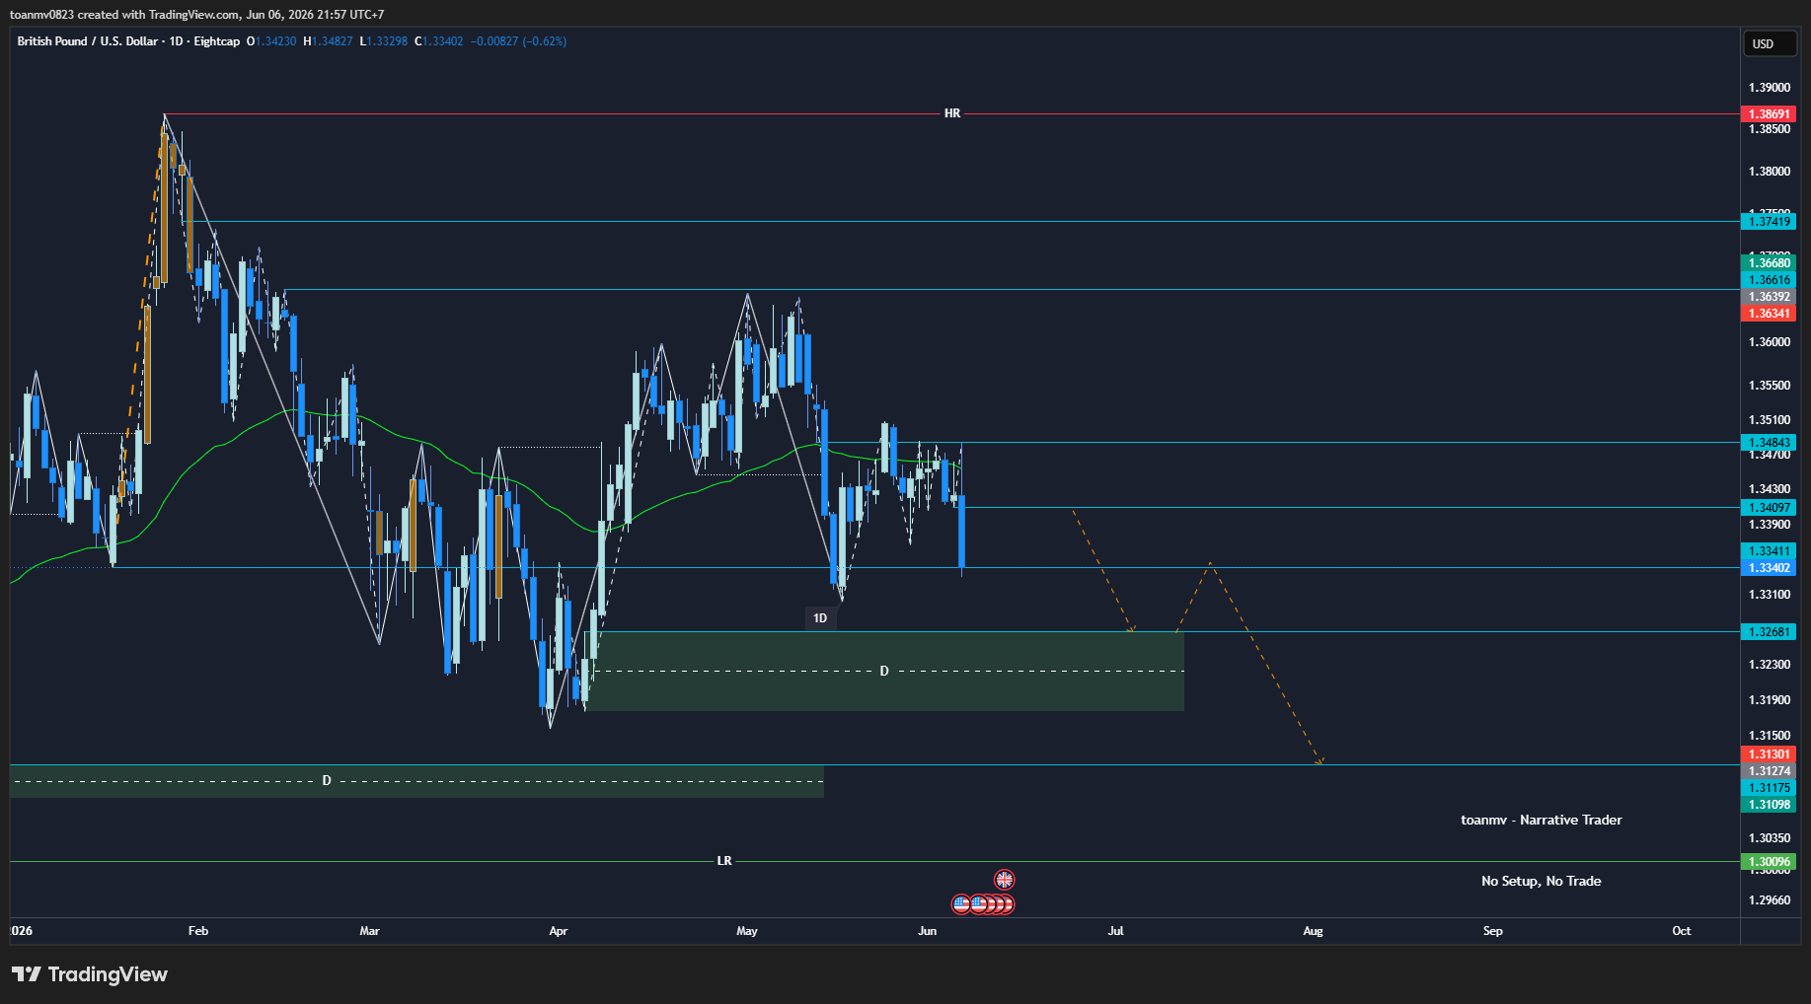Click the 1.39000 price scale value
The width and height of the screenshot is (1811, 1004).
pyautogui.click(x=1770, y=88)
